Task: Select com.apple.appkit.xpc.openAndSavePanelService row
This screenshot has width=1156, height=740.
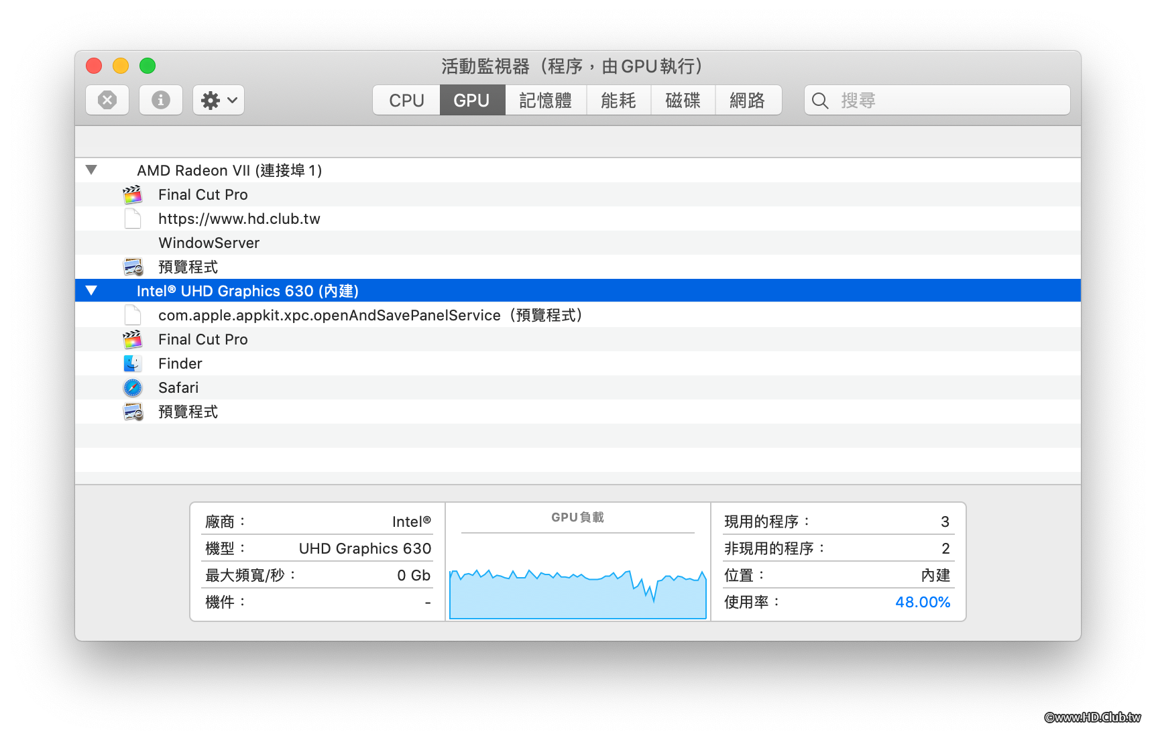Action: 578,315
